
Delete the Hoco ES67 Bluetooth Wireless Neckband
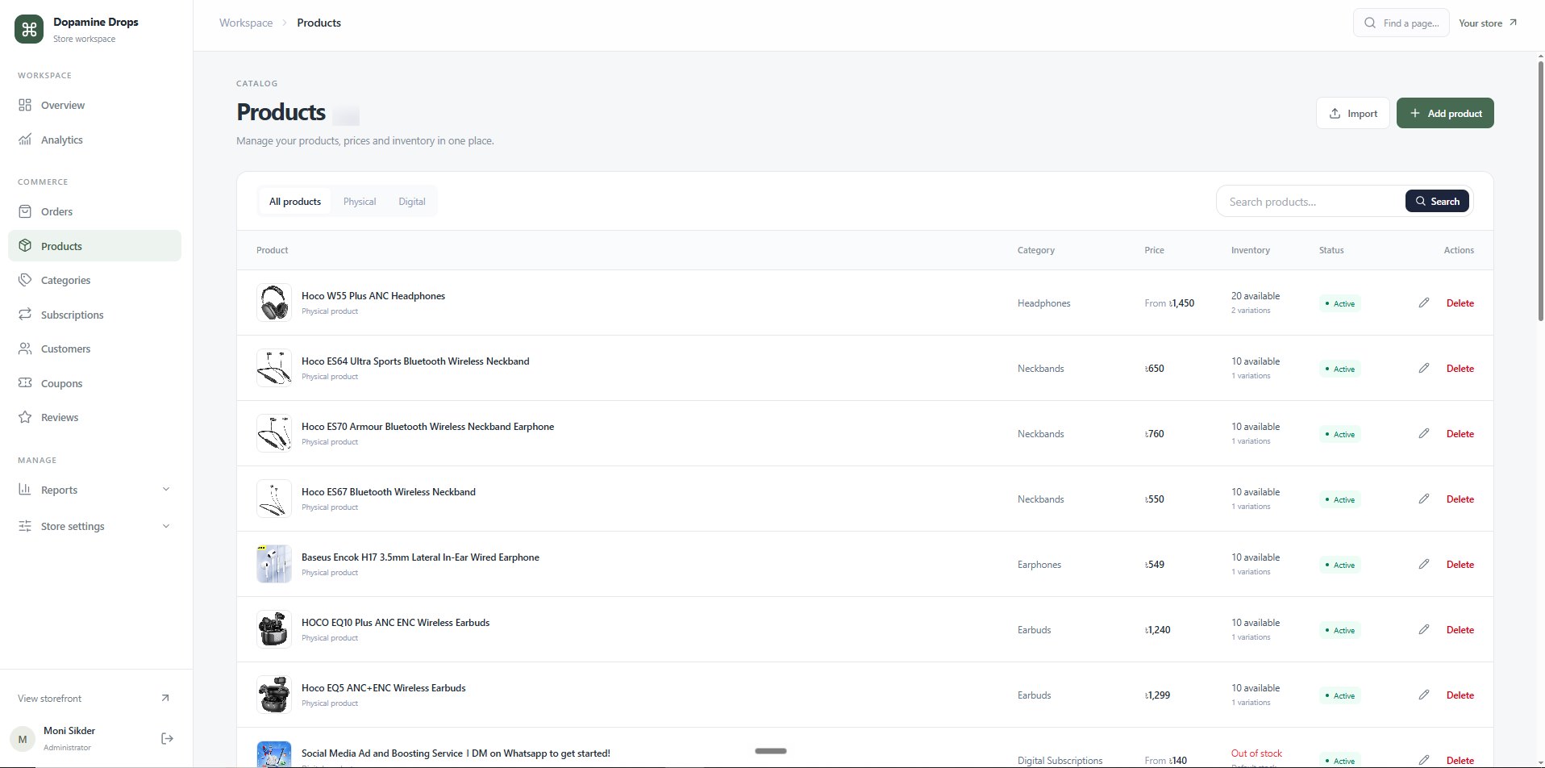pos(1460,499)
